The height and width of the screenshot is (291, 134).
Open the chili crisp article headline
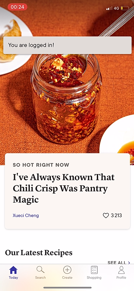pos(64,189)
